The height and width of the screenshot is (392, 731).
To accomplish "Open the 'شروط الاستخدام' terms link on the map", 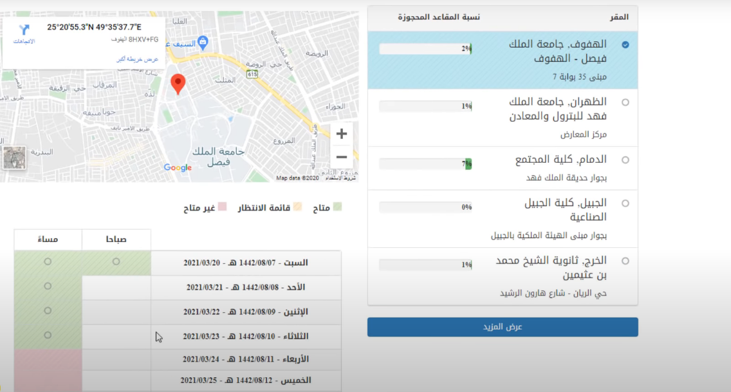I will 340,178.
